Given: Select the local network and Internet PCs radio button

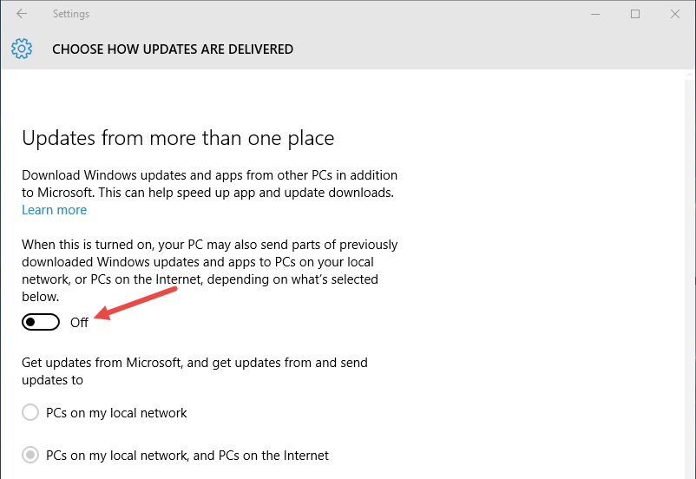Looking at the screenshot, I should (x=30, y=455).
